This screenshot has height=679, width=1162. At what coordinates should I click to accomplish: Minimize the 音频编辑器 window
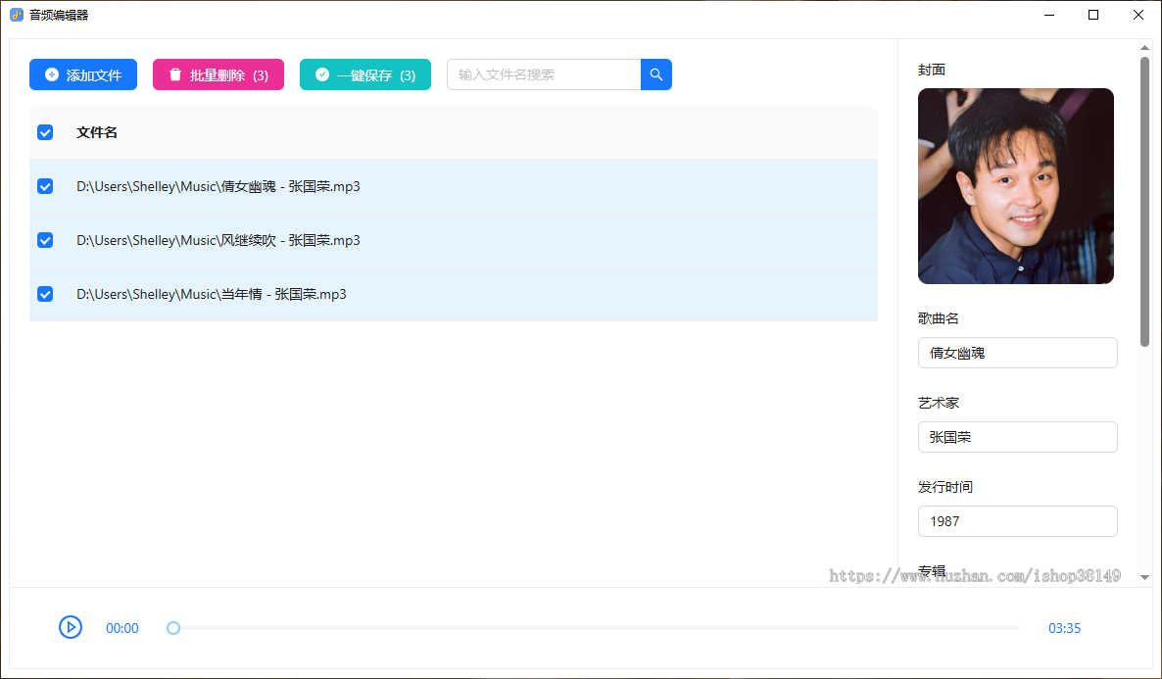1049,15
